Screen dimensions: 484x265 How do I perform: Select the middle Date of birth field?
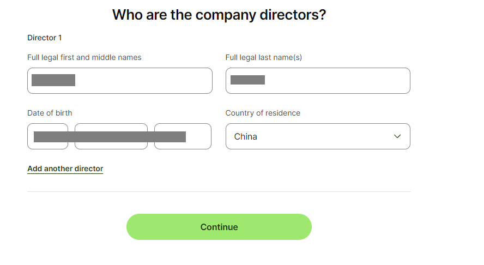click(111, 136)
